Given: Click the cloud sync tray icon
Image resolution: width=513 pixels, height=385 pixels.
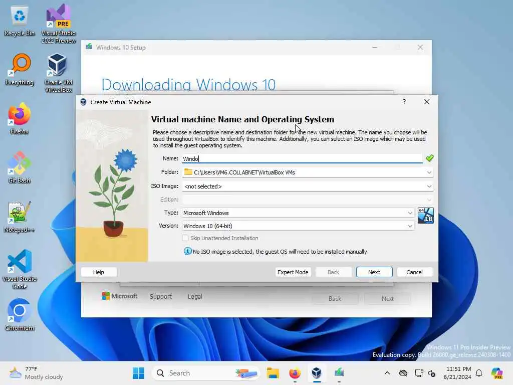Looking at the screenshot, I should point(403,373).
